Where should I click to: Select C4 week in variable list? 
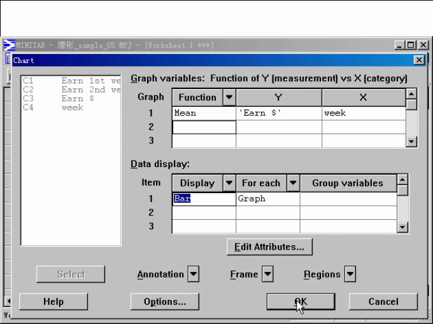(x=70, y=108)
